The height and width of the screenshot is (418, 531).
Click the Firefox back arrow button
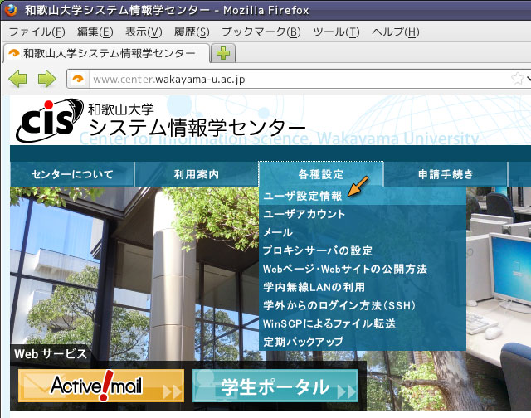pyautogui.click(x=17, y=79)
